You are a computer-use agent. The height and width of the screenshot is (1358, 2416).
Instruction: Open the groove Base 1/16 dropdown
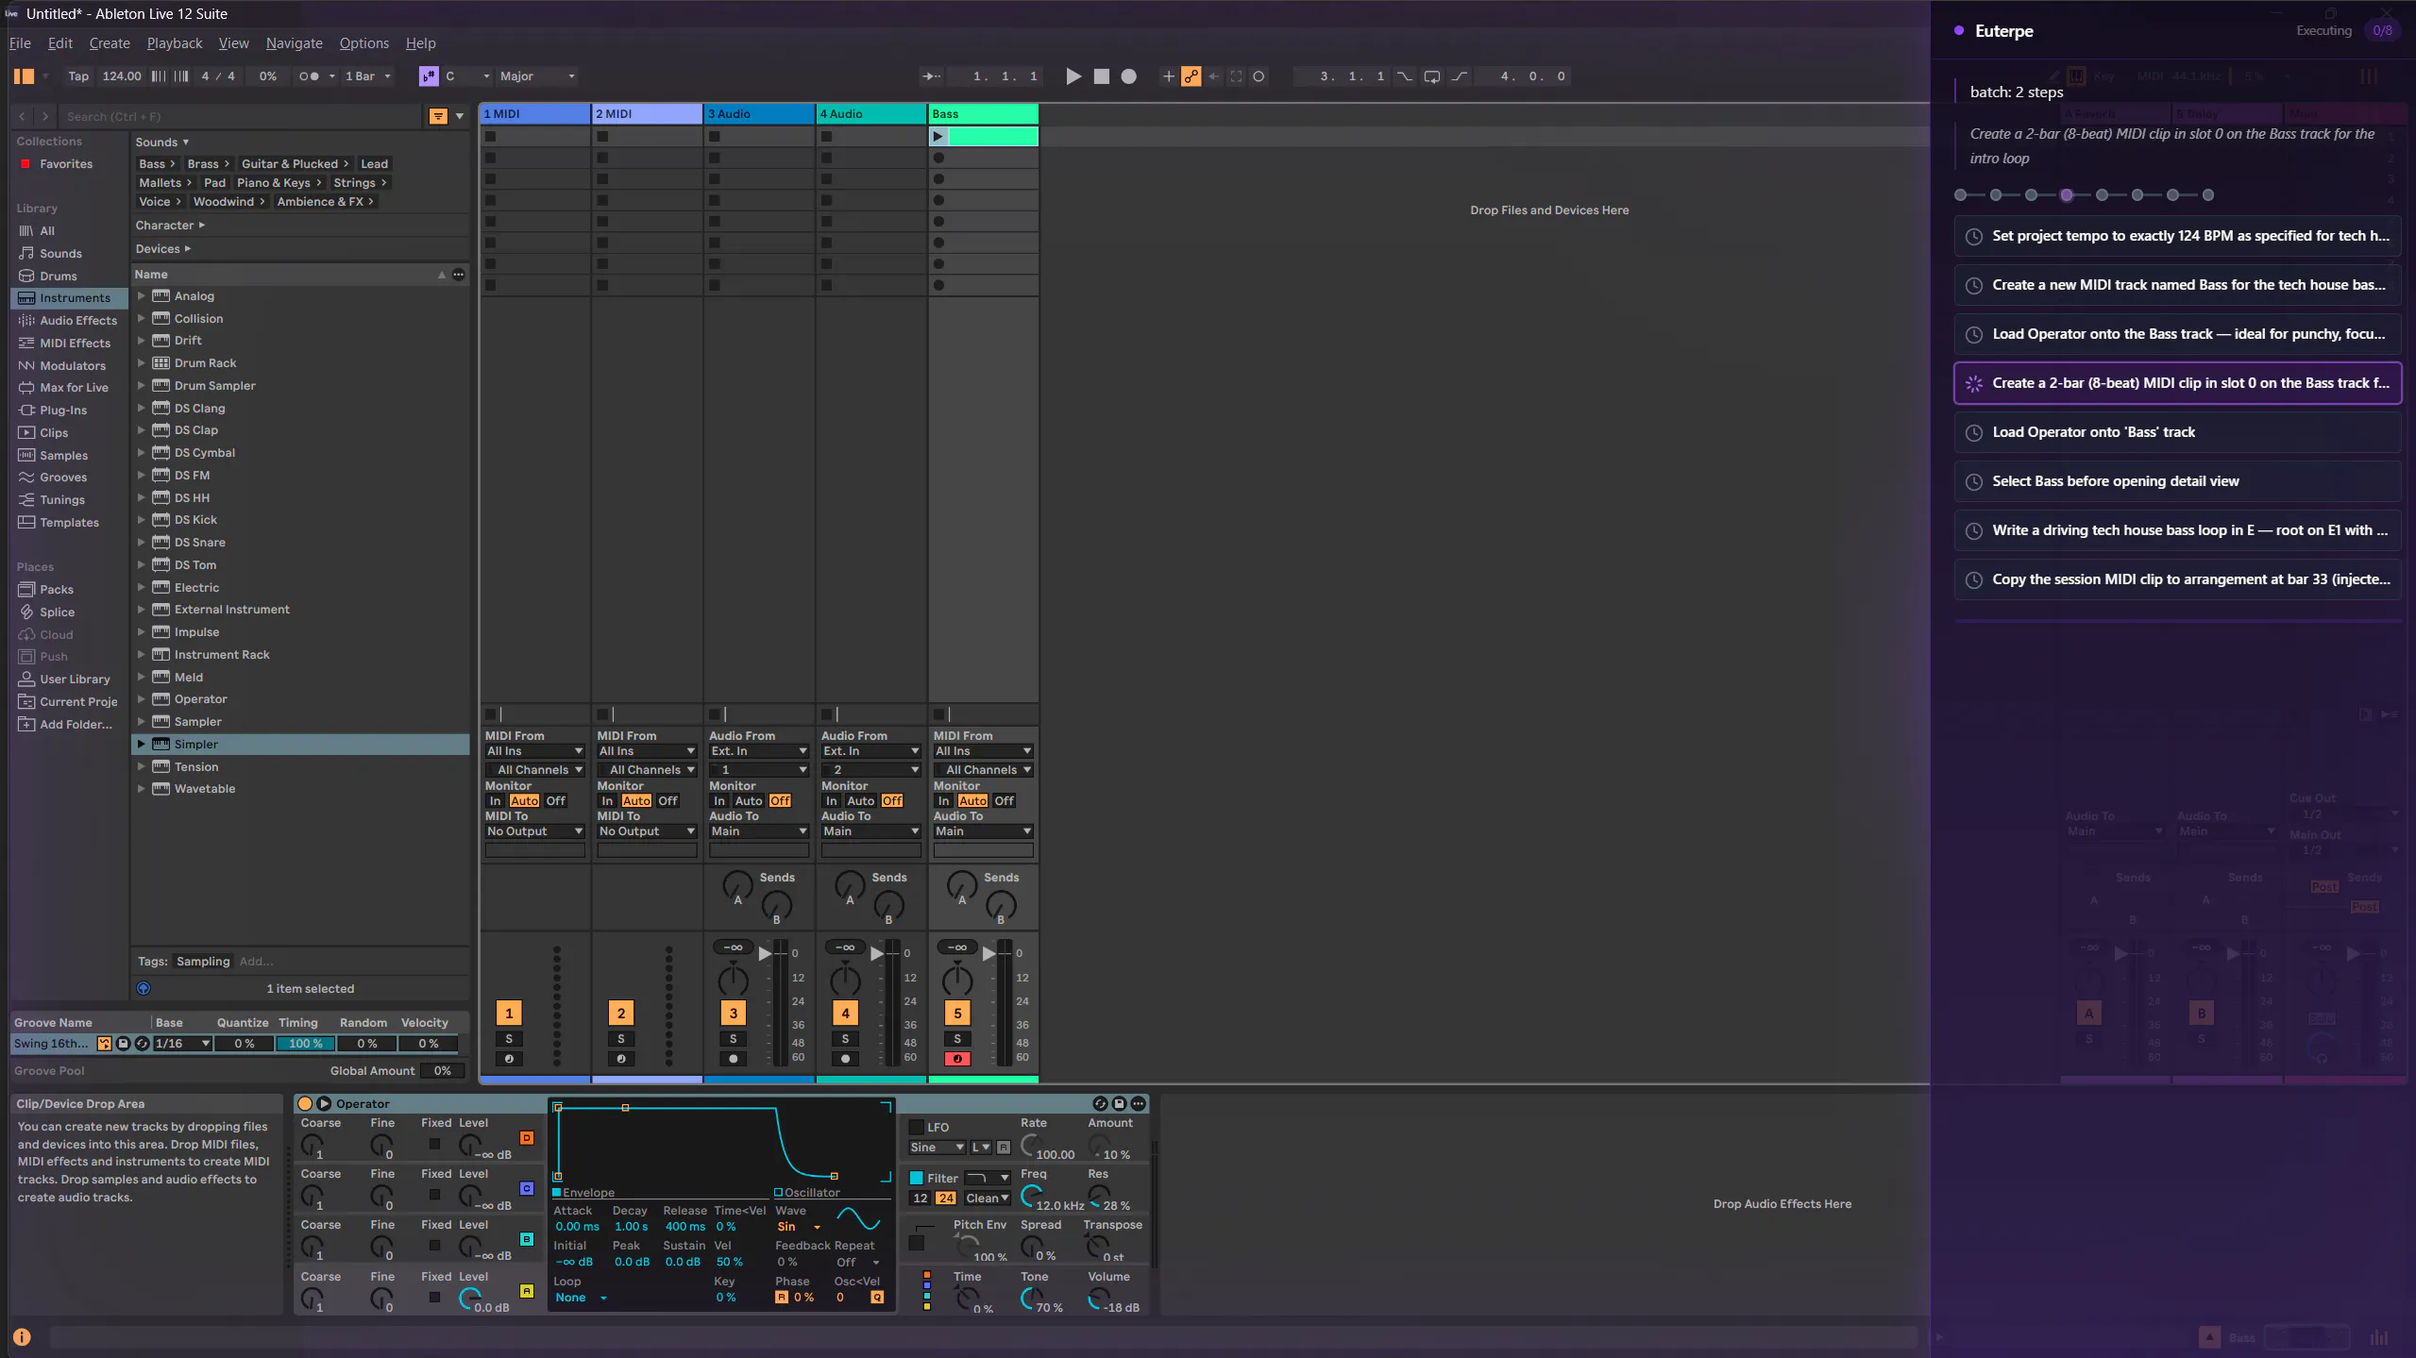(x=182, y=1044)
